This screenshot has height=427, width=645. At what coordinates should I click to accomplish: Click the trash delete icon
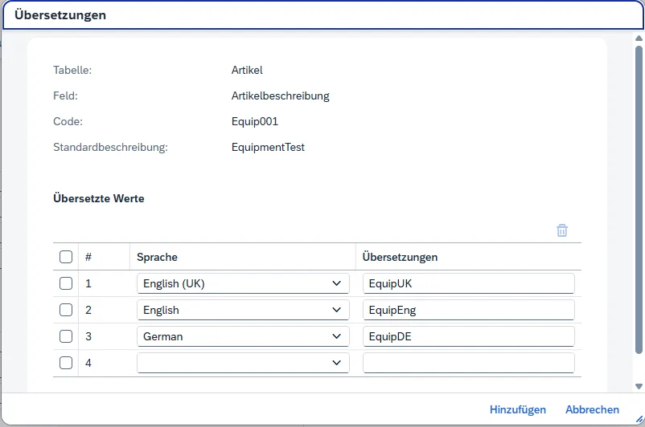point(562,230)
